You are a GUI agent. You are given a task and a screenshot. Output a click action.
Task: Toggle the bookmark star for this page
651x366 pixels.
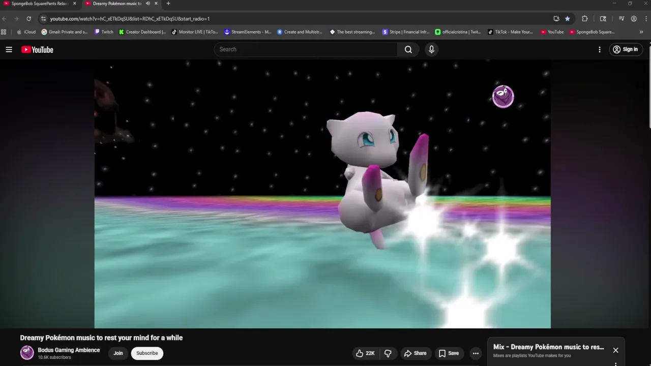point(568,19)
